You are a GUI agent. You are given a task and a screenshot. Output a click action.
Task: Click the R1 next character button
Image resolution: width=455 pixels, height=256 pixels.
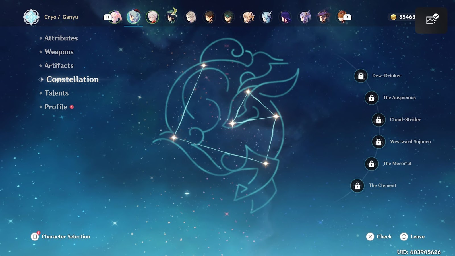point(348,17)
